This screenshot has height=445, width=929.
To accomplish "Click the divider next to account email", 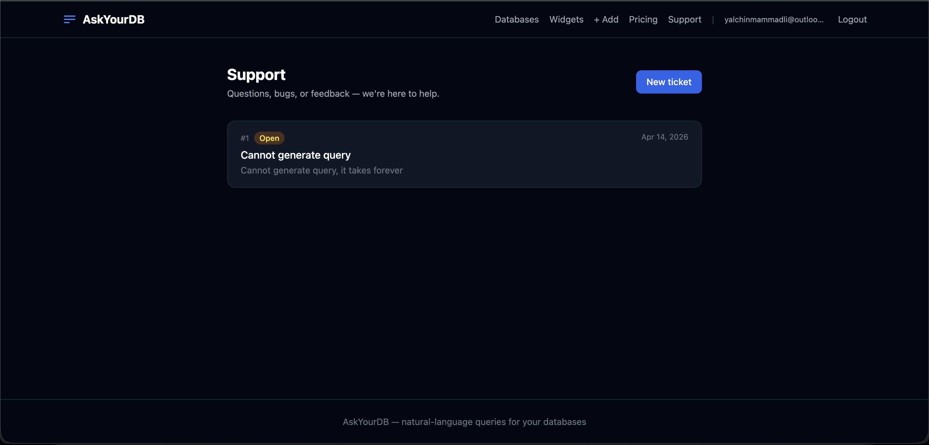I will pos(713,19).
